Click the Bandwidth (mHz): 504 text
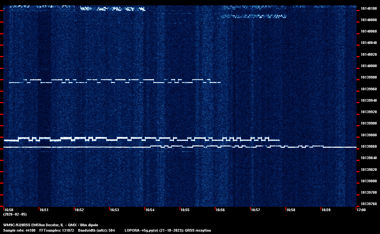The width and height of the screenshot is (380, 234). 96,230
